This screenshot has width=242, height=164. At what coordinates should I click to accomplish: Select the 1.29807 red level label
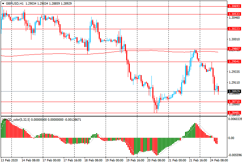[234, 49]
